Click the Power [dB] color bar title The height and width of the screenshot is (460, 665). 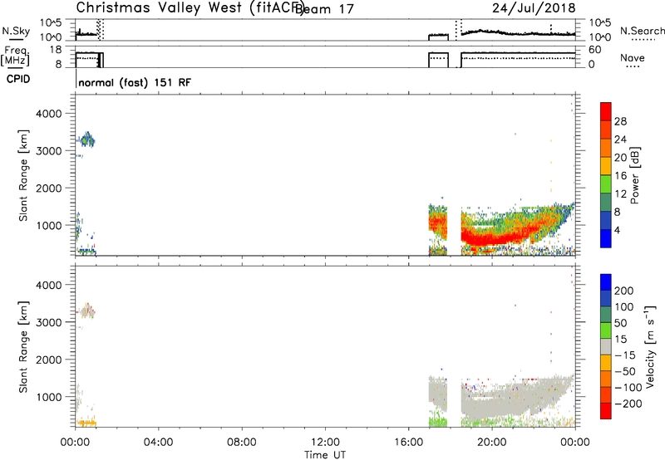[x=634, y=175]
